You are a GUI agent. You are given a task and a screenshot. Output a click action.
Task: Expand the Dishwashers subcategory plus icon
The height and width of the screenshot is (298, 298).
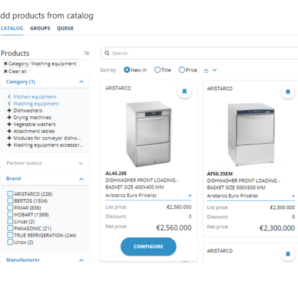click(9, 110)
